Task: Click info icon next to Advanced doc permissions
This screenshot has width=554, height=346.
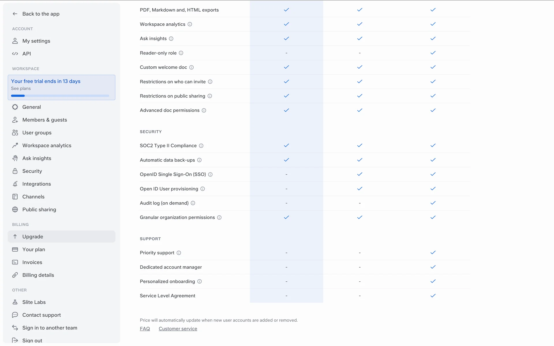Action: (204, 110)
